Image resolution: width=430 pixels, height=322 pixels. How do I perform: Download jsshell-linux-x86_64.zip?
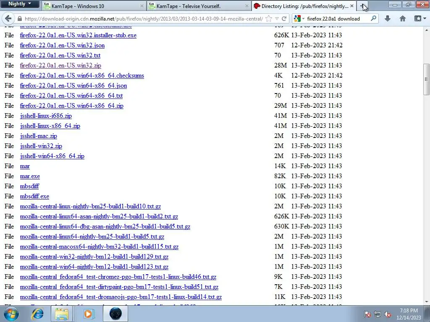coord(50,126)
